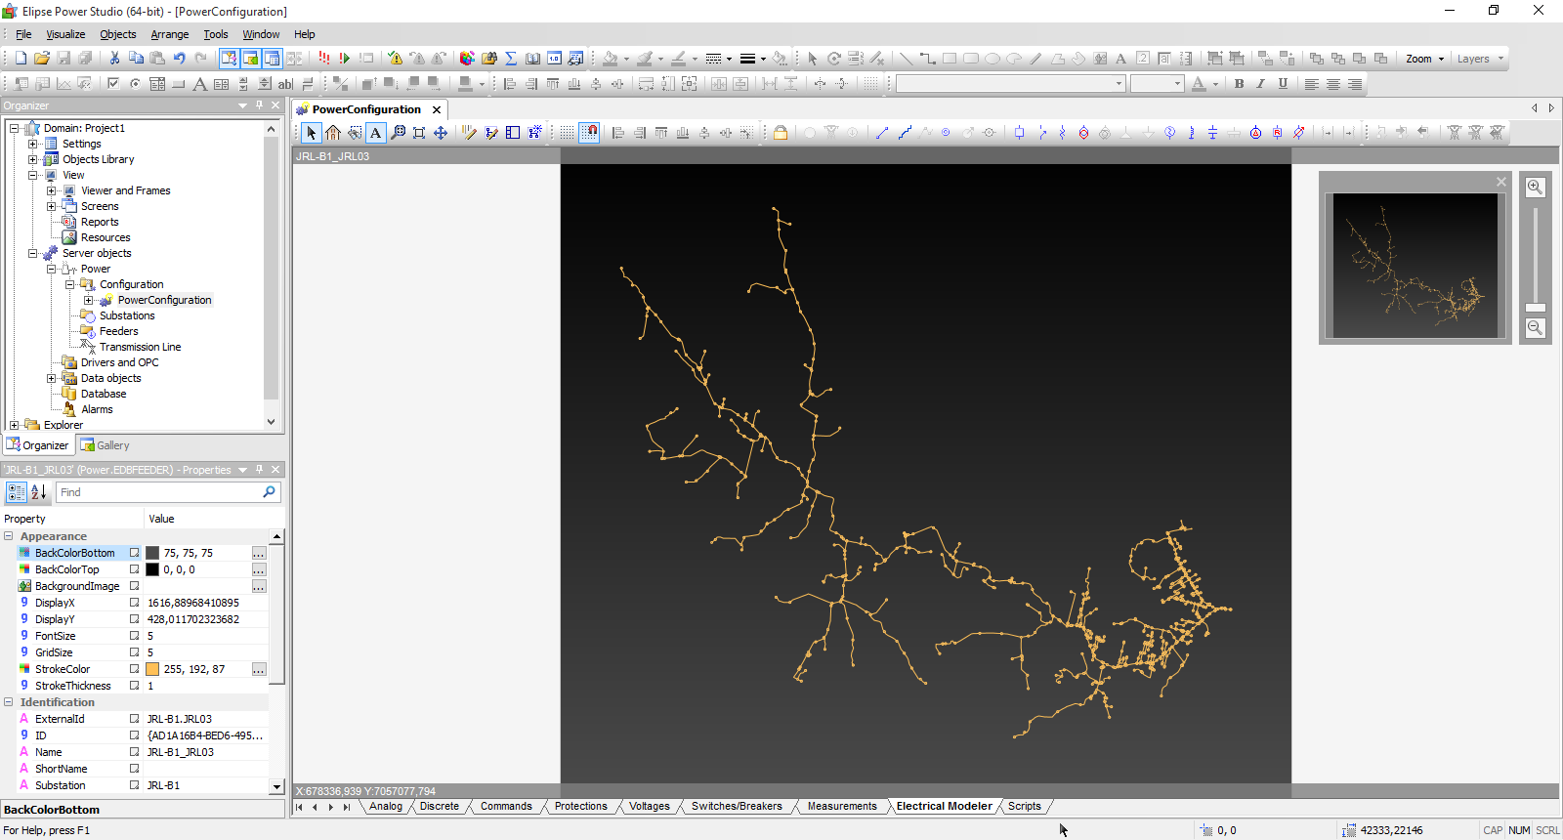Click the Undo arrow icon
Screen dimensions: 1563x840
click(180, 59)
